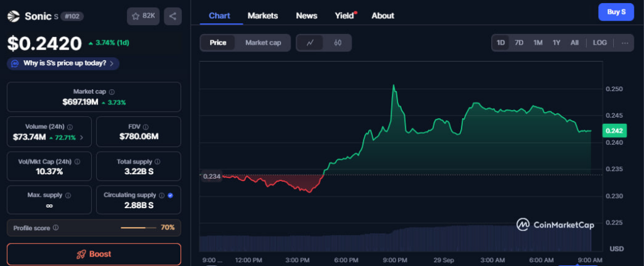Viewport: 644px width, 266px height.
Task: Switch to the Markets tab
Action: point(263,16)
